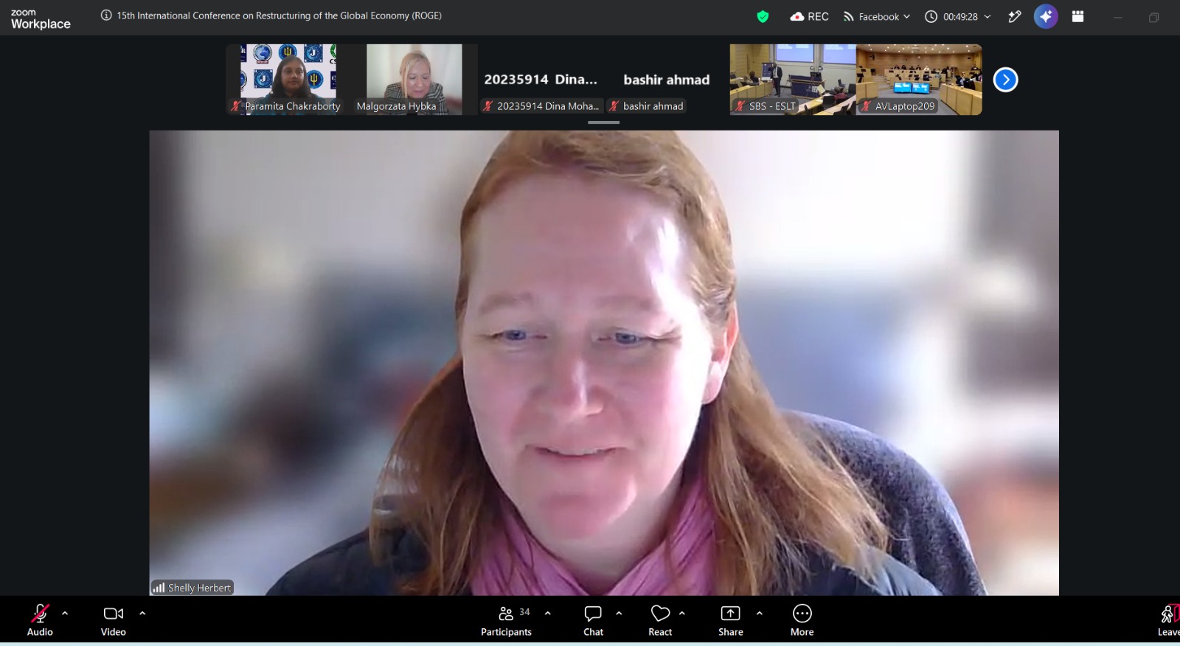Open the Chat panel
The height and width of the screenshot is (646, 1180).
point(593,621)
